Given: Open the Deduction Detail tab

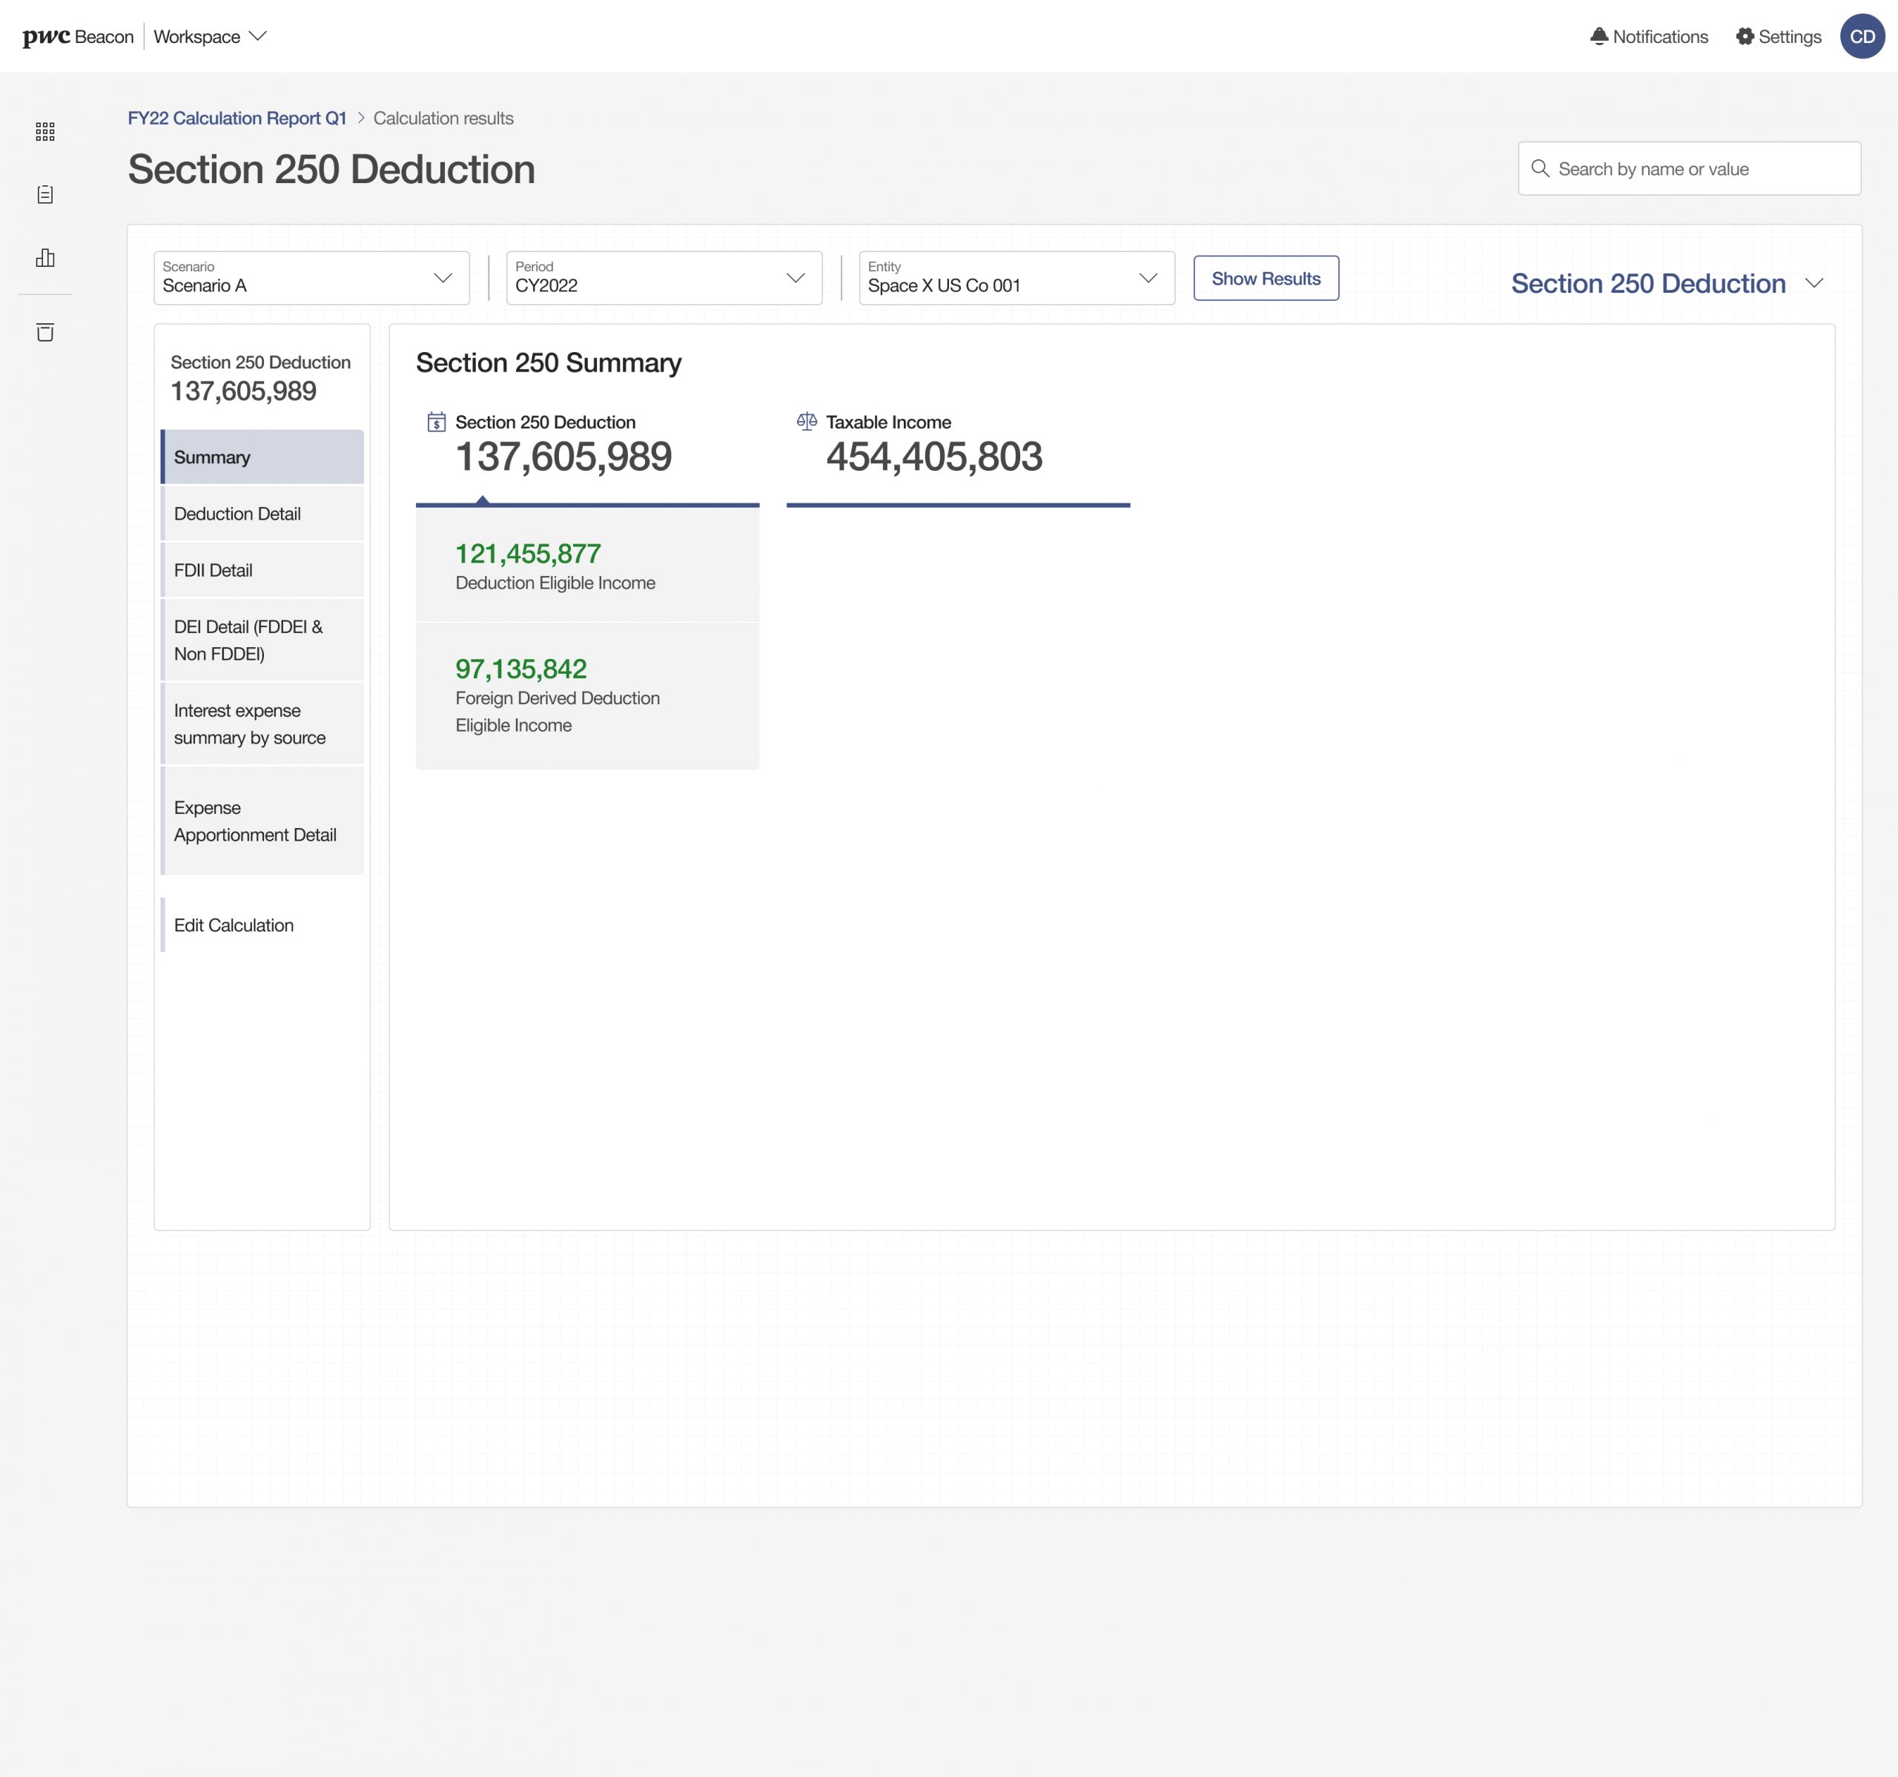Looking at the screenshot, I should pyautogui.click(x=262, y=514).
